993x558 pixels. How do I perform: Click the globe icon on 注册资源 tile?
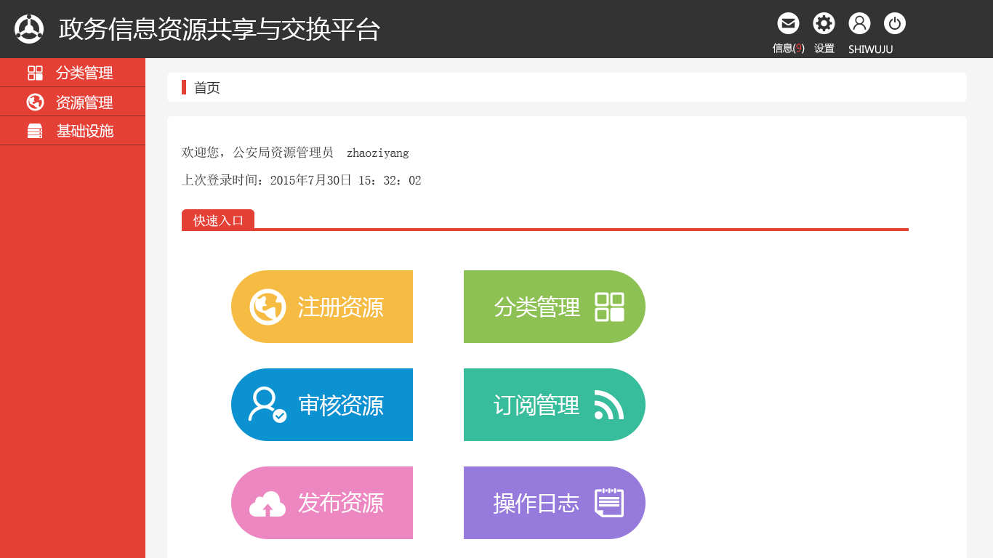tap(265, 306)
